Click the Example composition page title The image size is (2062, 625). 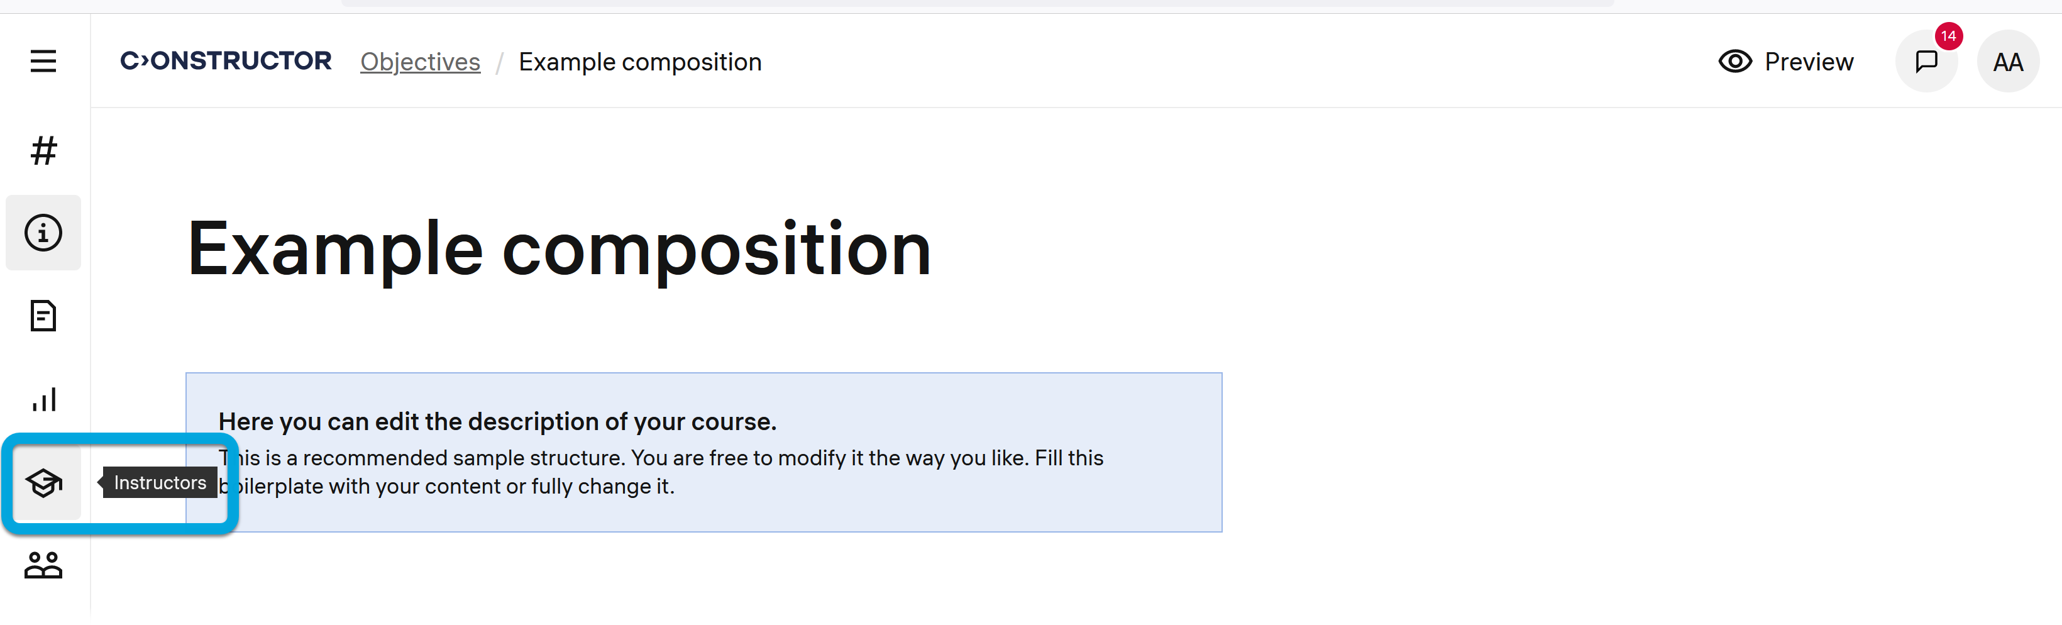point(559,249)
